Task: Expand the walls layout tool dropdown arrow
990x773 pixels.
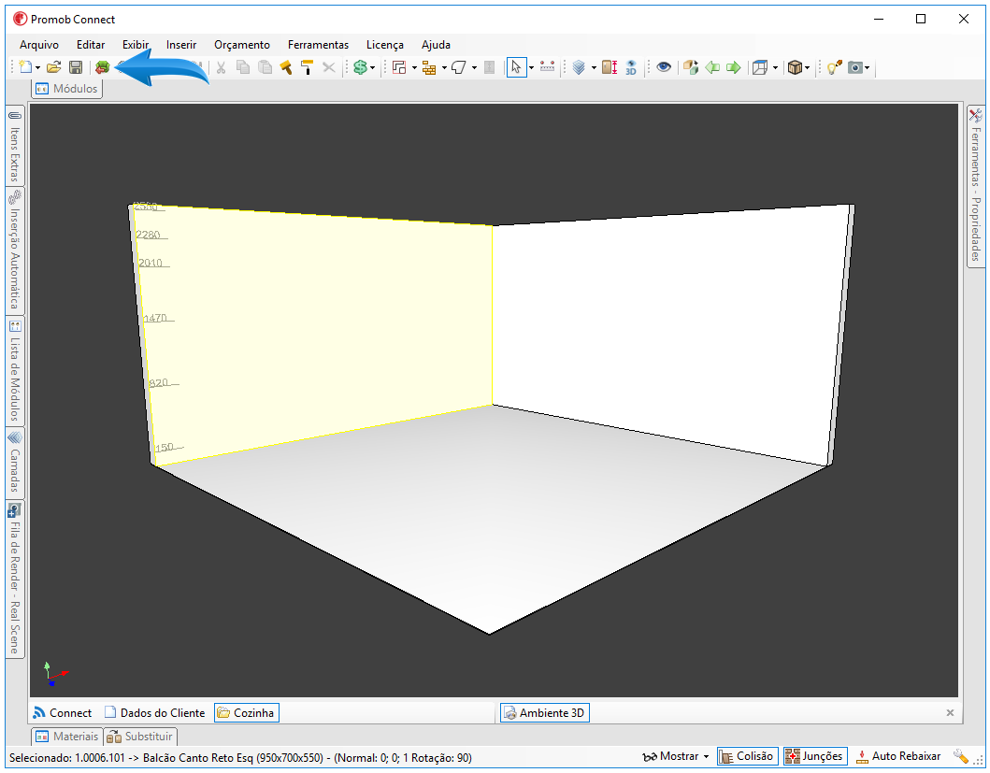Action: (414, 67)
